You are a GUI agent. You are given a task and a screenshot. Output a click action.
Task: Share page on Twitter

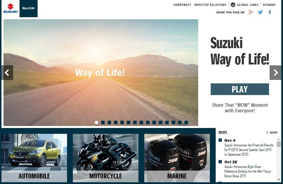point(260,12)
